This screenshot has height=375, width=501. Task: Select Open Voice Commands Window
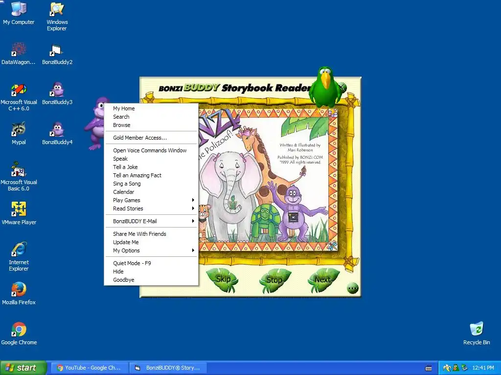pos(151,150)
